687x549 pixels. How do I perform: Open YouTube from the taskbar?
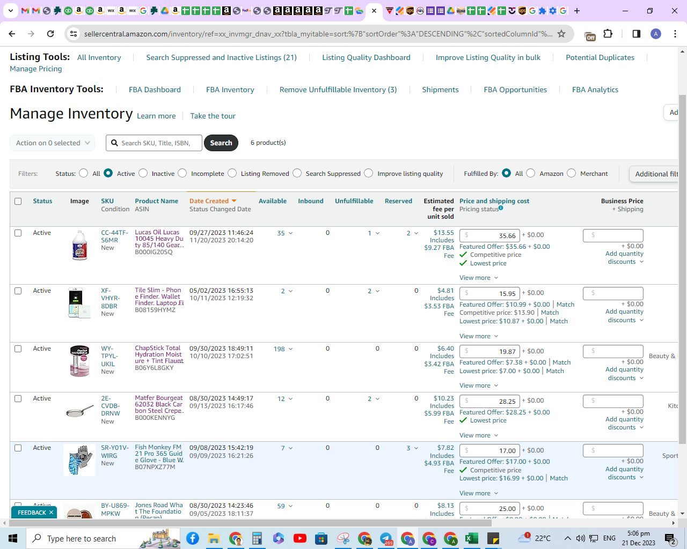300,538
